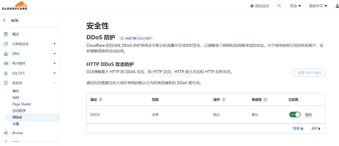339x146 pixels.
Task: Open the Page Shield submenu item
Action: coord(22,104)
